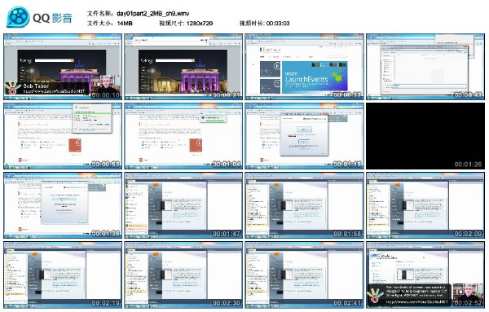Click the video duration value 00:03:03
Screen dimensions: 489x312
pos(278,24)
